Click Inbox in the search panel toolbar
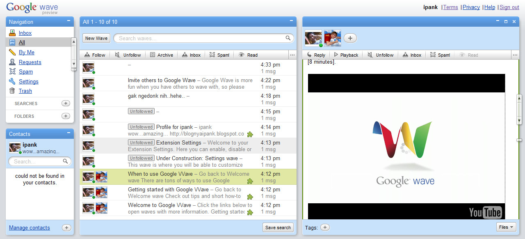The height and width of the screenshot is (239, 525). pyautogui.click(x=191, y=55)
